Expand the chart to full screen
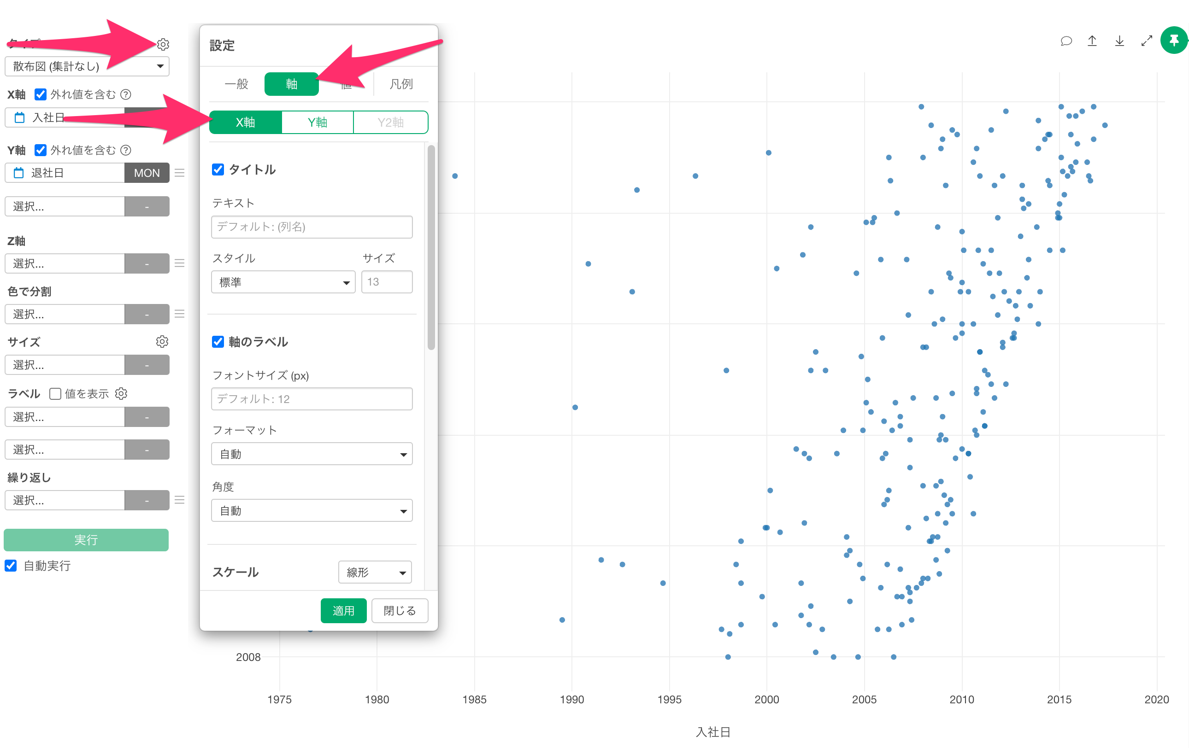Image resolution: width=1189 pixels, height=748 pixels. point(1147,41)
